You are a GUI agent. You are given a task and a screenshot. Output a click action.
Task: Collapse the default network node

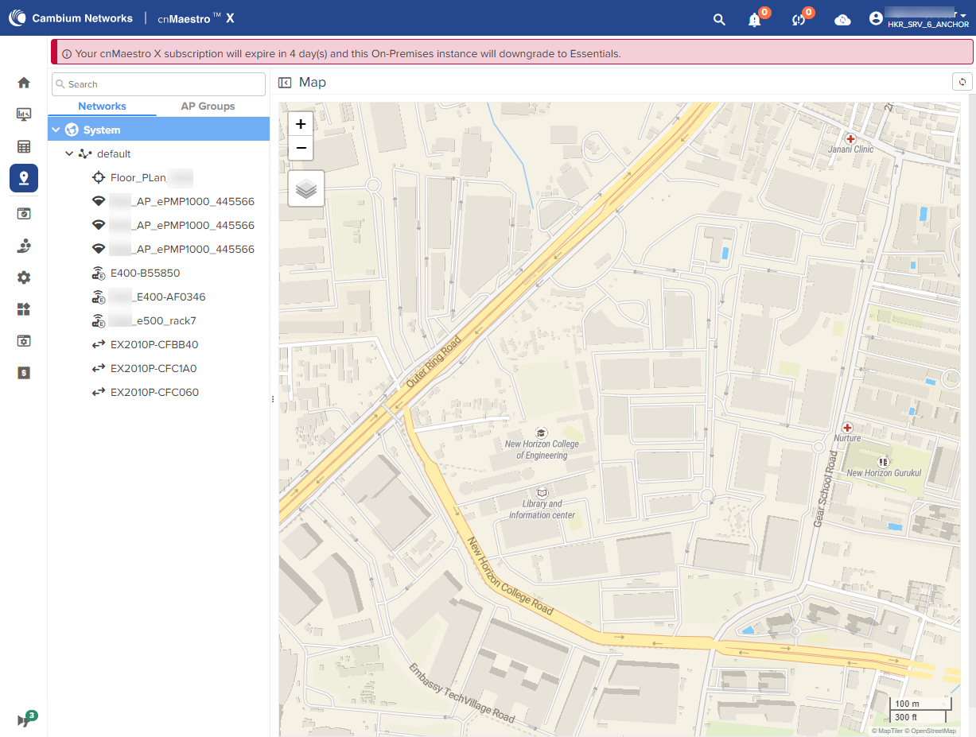70,153
